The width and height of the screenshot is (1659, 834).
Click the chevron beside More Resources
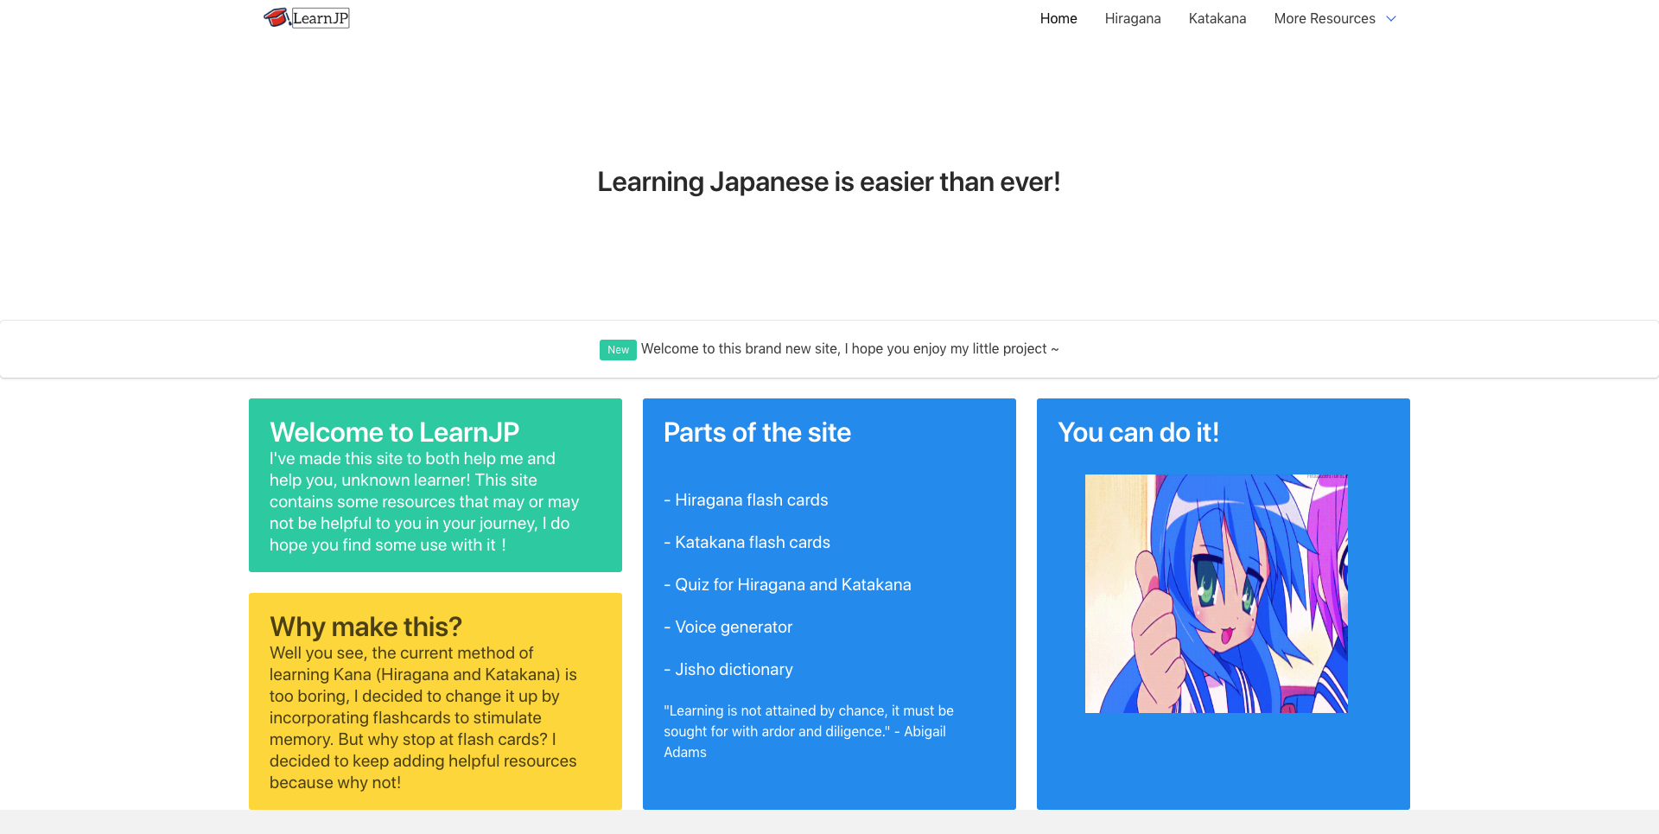tap(1391, 19)
